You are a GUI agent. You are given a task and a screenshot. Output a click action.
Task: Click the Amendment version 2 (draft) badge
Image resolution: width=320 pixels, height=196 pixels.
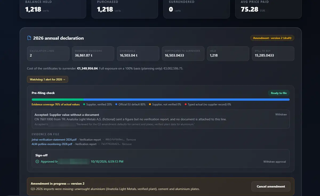pos(272,38)
